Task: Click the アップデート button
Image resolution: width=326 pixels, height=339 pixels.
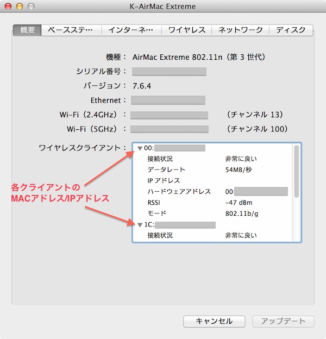Action: pyautogui.click(x=283, y=321)
